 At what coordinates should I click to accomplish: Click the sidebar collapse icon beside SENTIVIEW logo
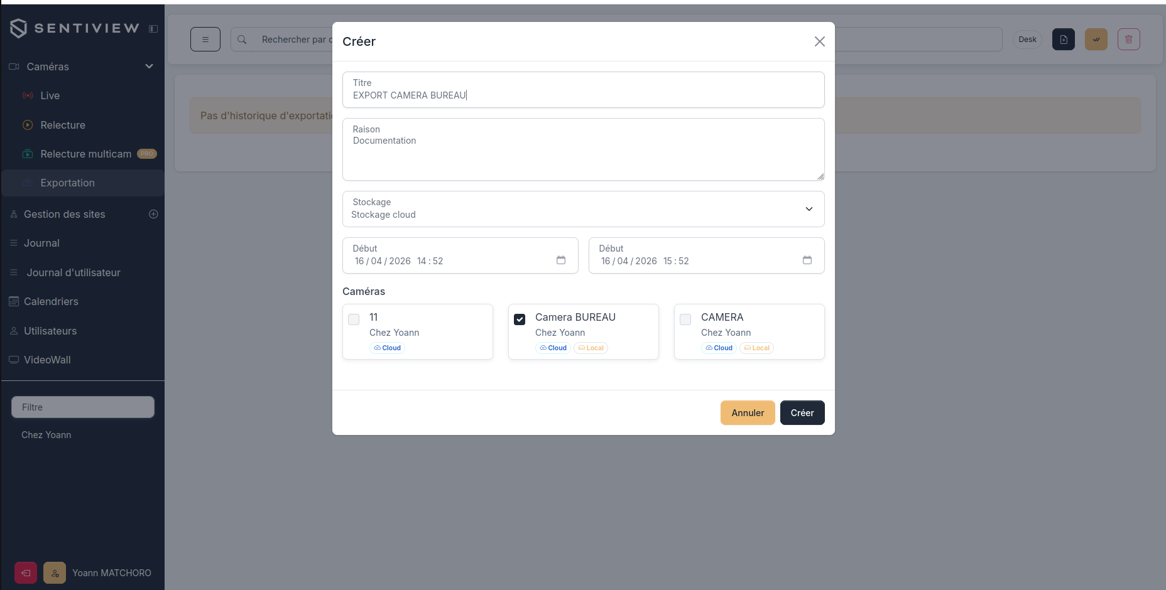click(x=153, y=29)
